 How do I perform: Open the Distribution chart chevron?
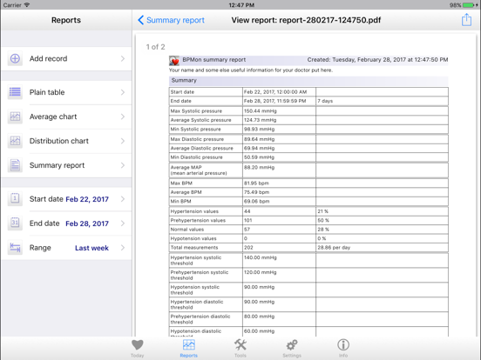[123, 141]
